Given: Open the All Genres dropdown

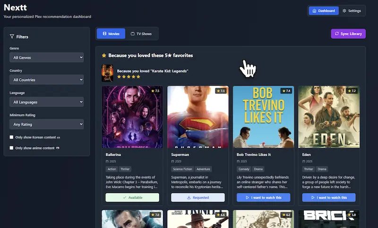Looking at the screenshot, I should click(46, 57).
